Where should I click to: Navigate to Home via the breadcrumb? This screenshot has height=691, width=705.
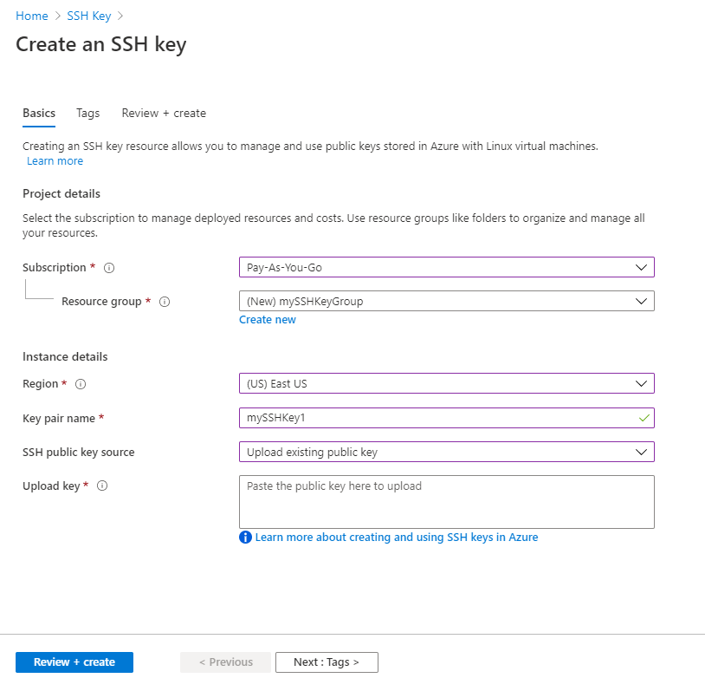[32, 16]
